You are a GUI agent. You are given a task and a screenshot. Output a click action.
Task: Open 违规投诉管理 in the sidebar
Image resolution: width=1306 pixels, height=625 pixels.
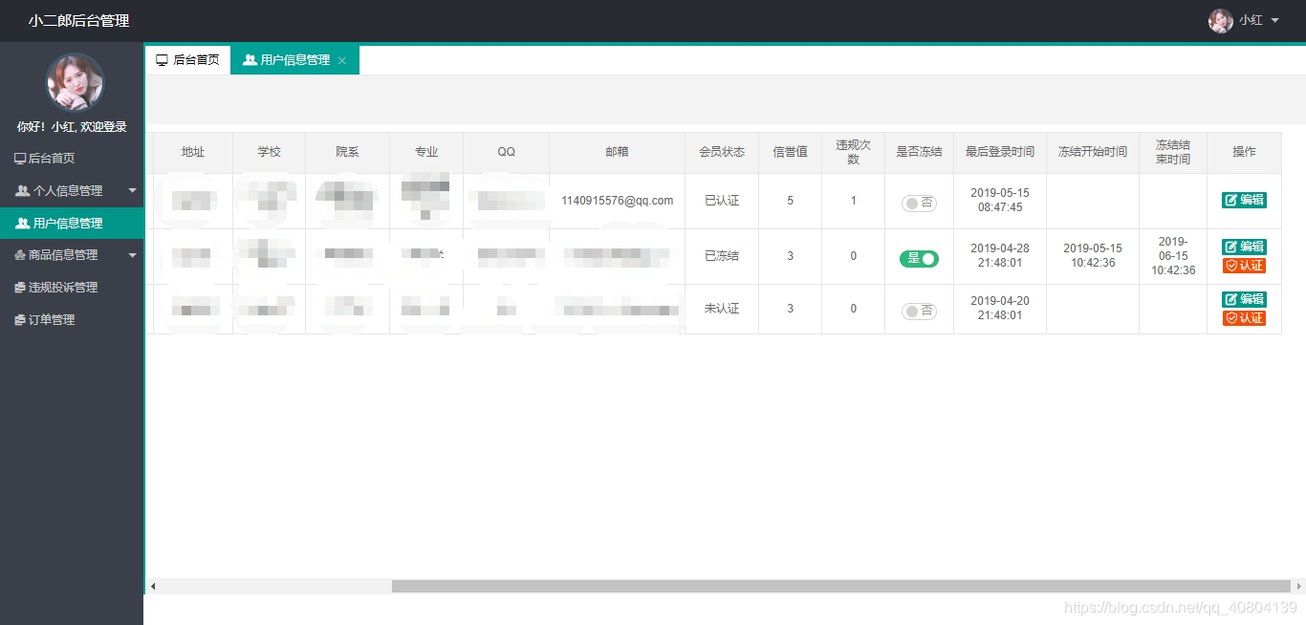pyautogui.click(x=72, y=288)
